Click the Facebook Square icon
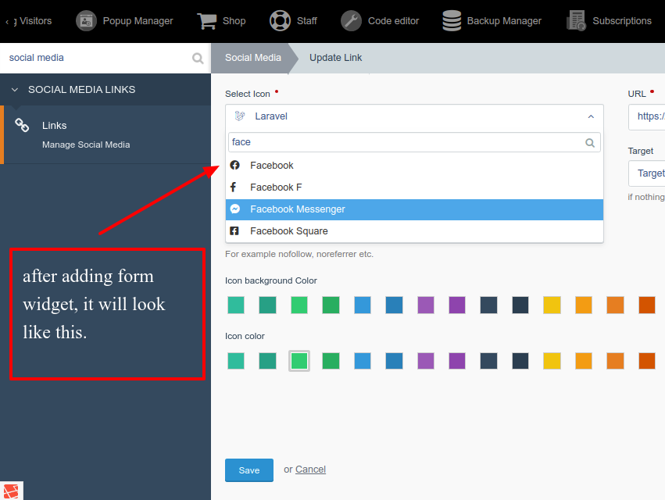 point(234,230)
